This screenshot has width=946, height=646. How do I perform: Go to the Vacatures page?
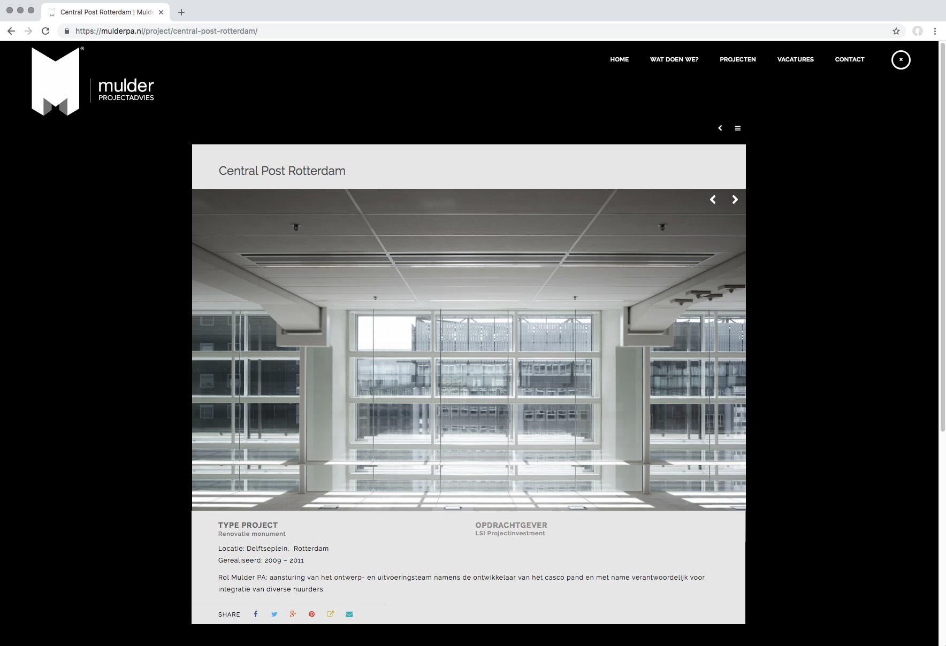point(795,59)
